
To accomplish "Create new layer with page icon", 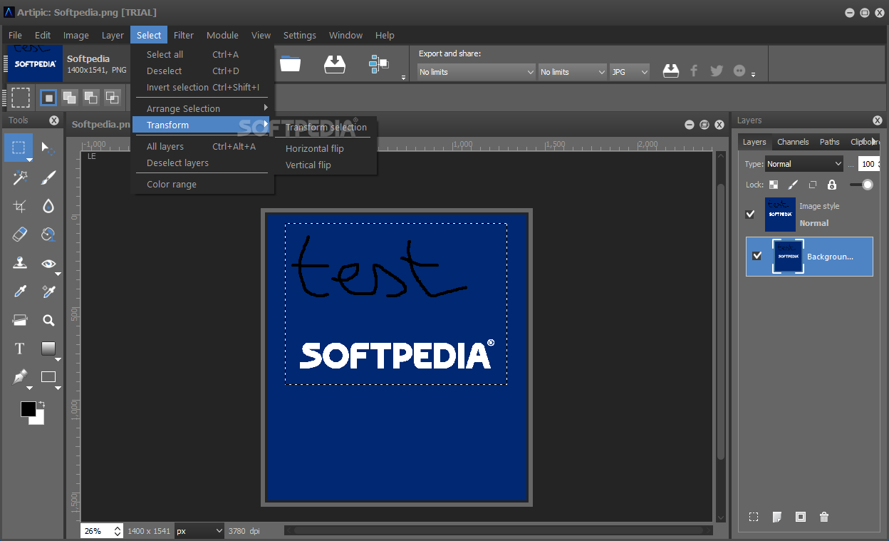I will click(x=777, y=517).
